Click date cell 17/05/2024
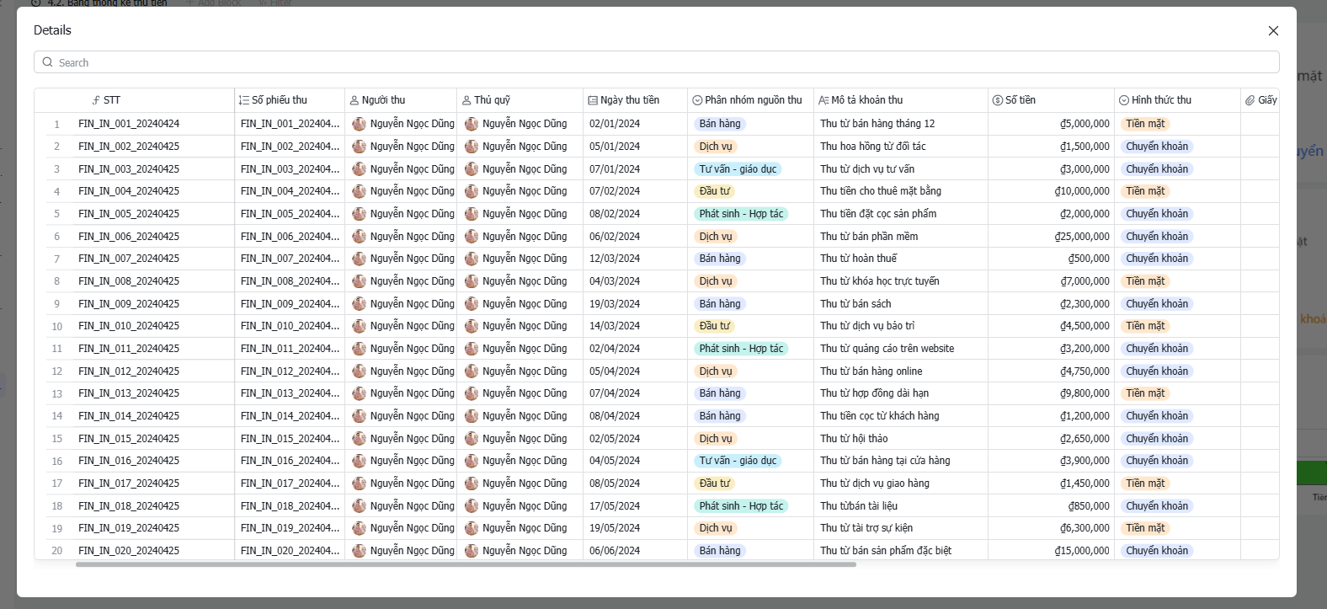 (615, 506)
